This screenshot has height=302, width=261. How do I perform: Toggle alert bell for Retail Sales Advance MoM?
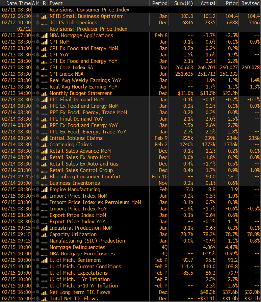(37, 151)
